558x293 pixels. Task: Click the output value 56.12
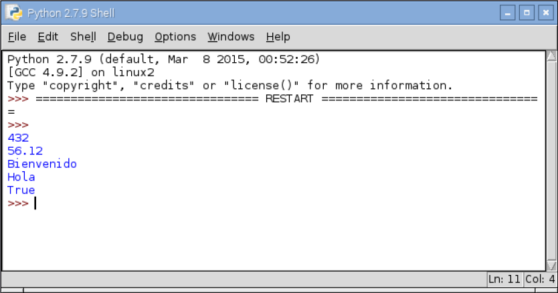[x=25, y=151]
